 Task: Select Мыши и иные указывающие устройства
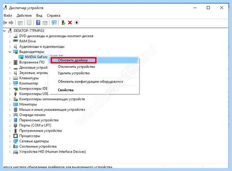(x=52, y=110)
